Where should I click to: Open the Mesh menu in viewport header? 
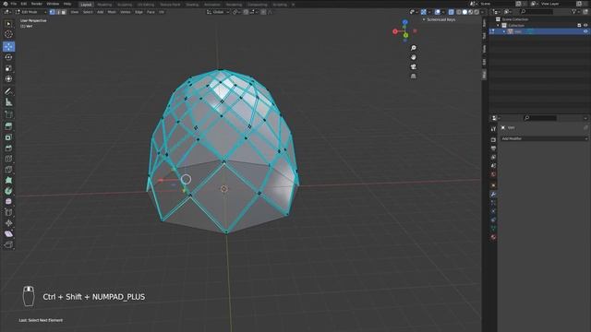[112, 12]
